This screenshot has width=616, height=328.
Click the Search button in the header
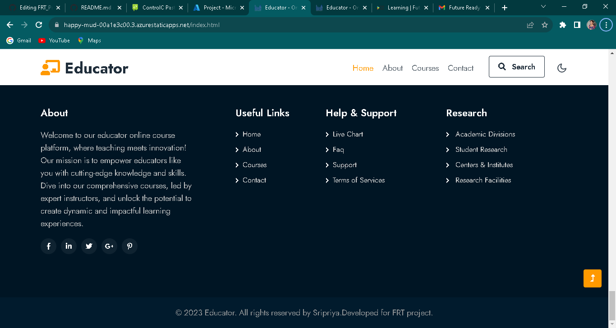pyautogui.click(x=516, y=66)
